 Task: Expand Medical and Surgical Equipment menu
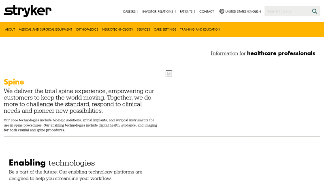(45, 30)
